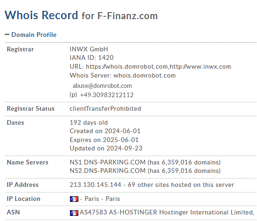Open NS2.DNS-PARKING.COM name server entry
257x221 pixels.
[108, 171]
